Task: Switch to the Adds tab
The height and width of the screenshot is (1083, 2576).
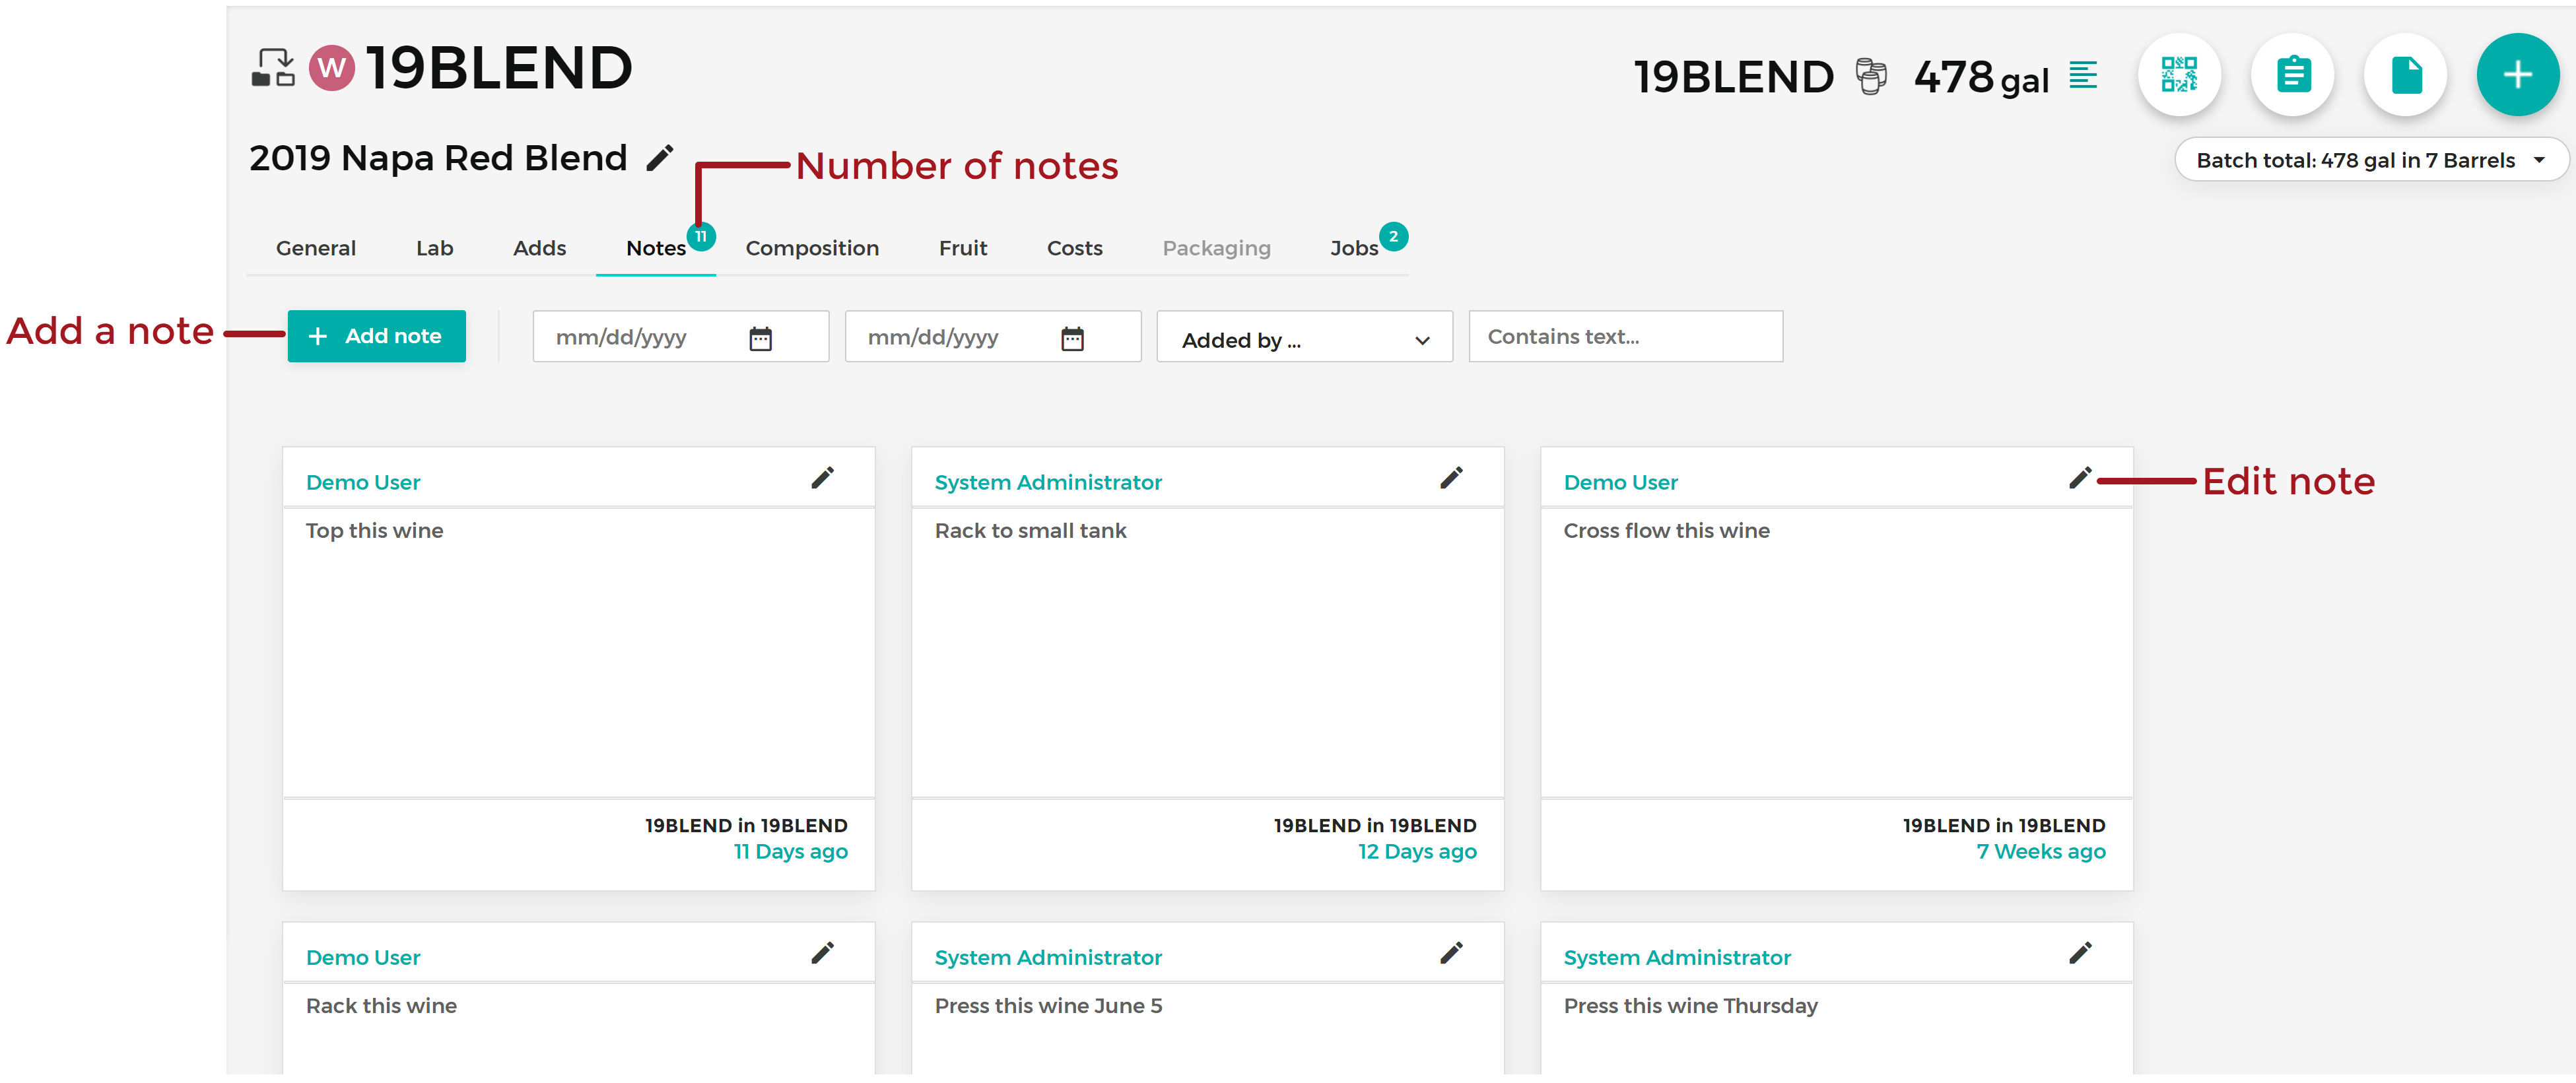Action: click(539, 248)
